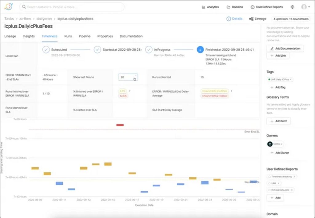Click the Critical DataJobs report chip
This screenshot has width=315, height=218.
(x=280, y=190)
